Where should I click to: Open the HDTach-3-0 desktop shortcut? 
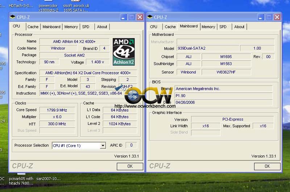tap(21, 5)
